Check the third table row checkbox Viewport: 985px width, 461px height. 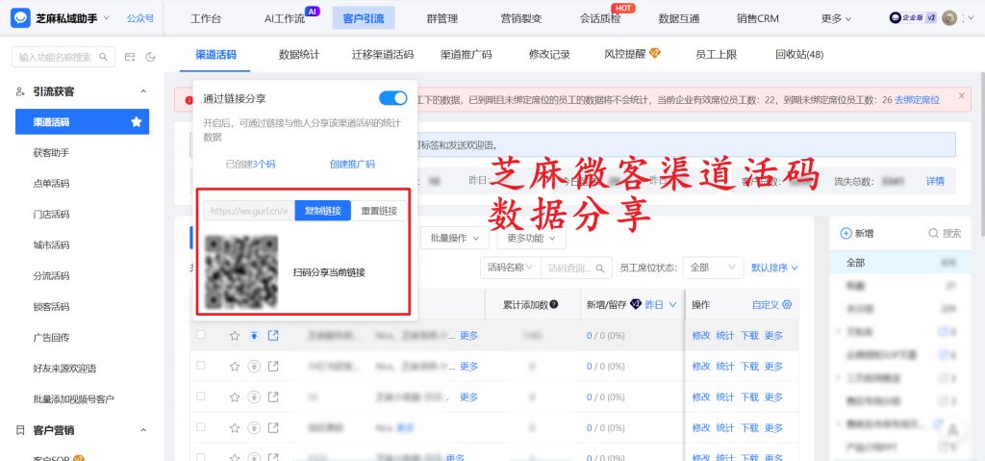tap(200, 396)
